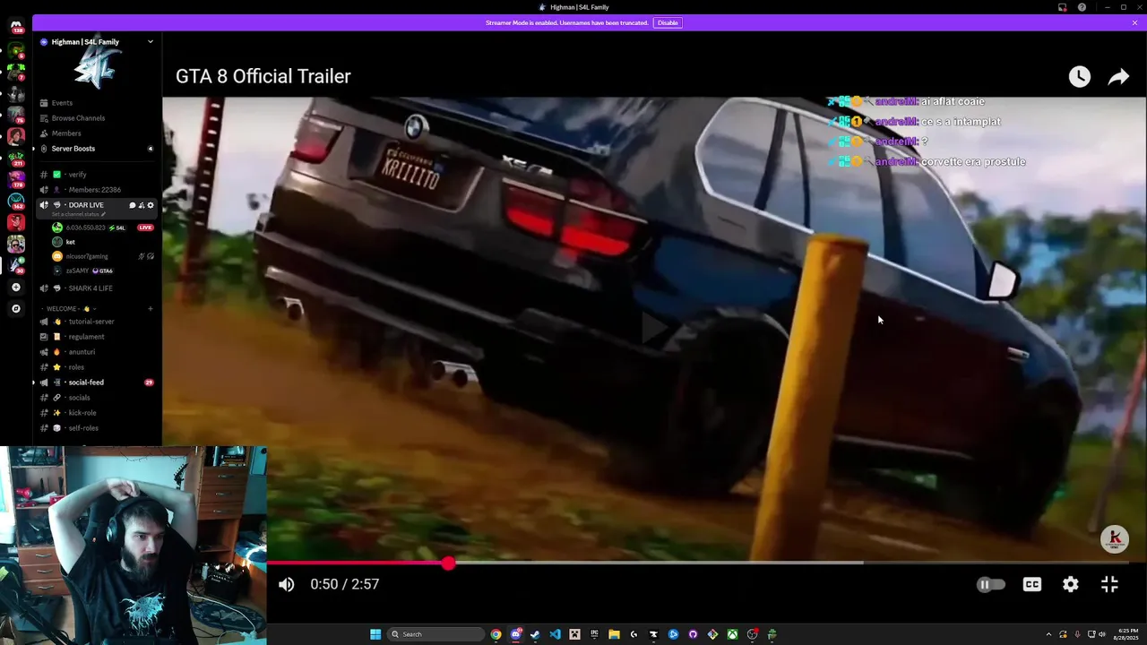Image resolution: width=1147 pixels, height=645 pixels.
Task: Click the channel logo watermark on video
Action: 1115,539
